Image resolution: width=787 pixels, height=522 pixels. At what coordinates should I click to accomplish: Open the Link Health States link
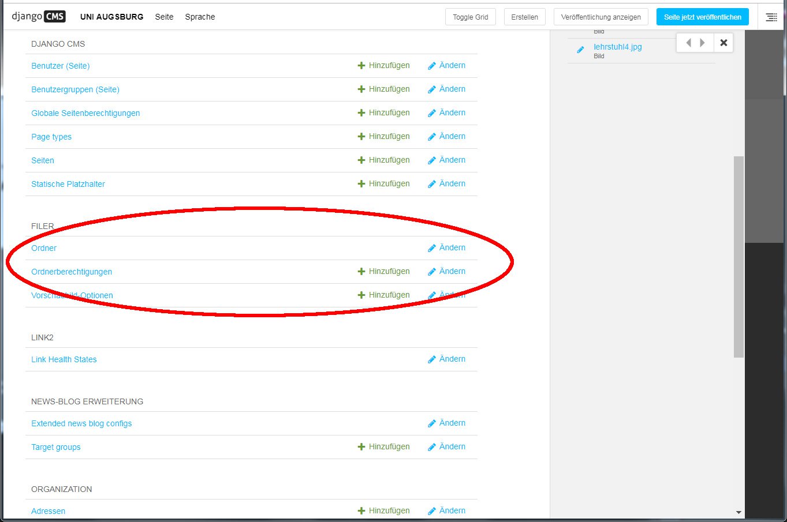pos(64,359)
